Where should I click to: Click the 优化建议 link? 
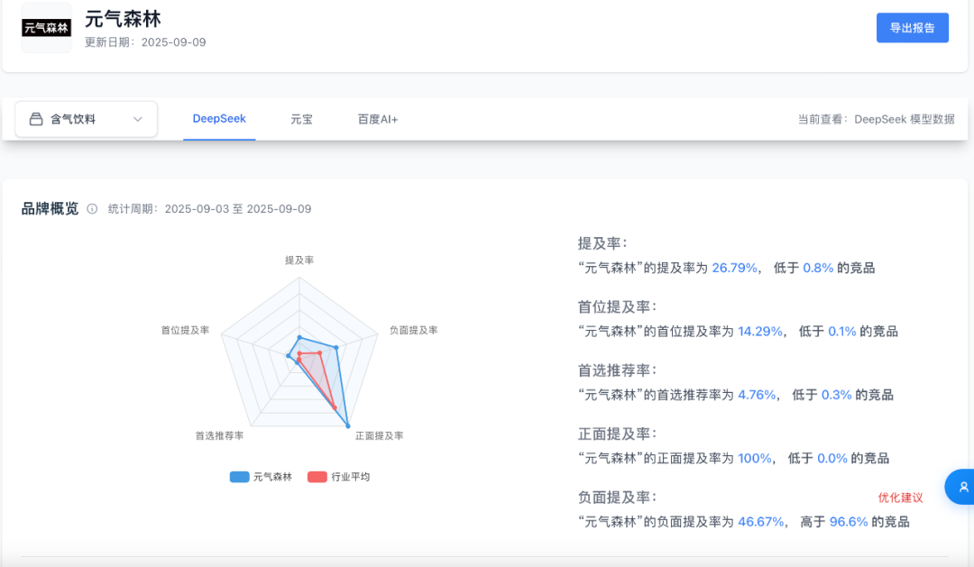pos(900,498)
